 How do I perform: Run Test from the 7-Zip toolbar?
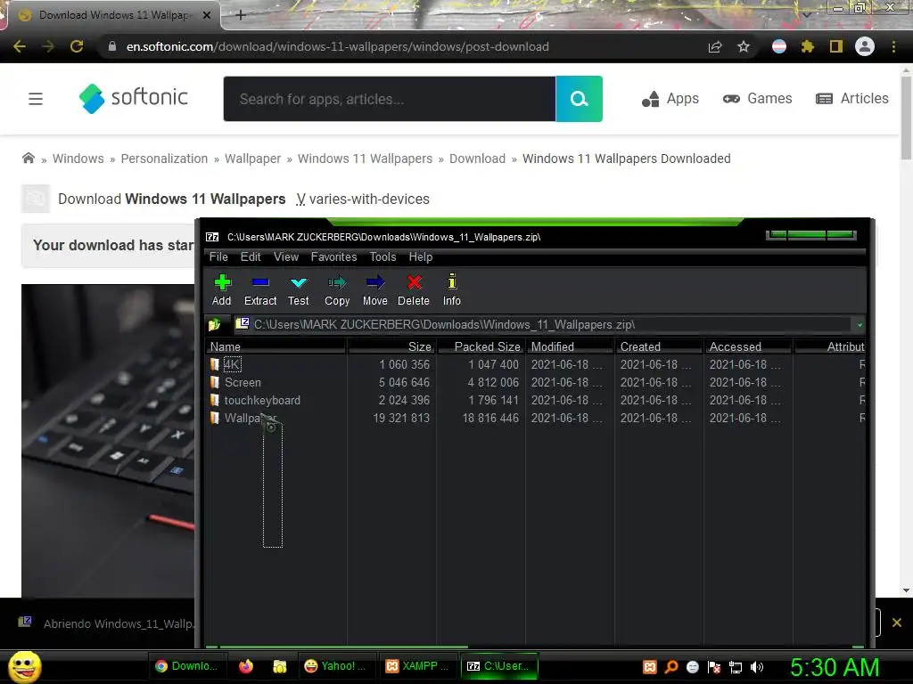[x=298, y=289]
